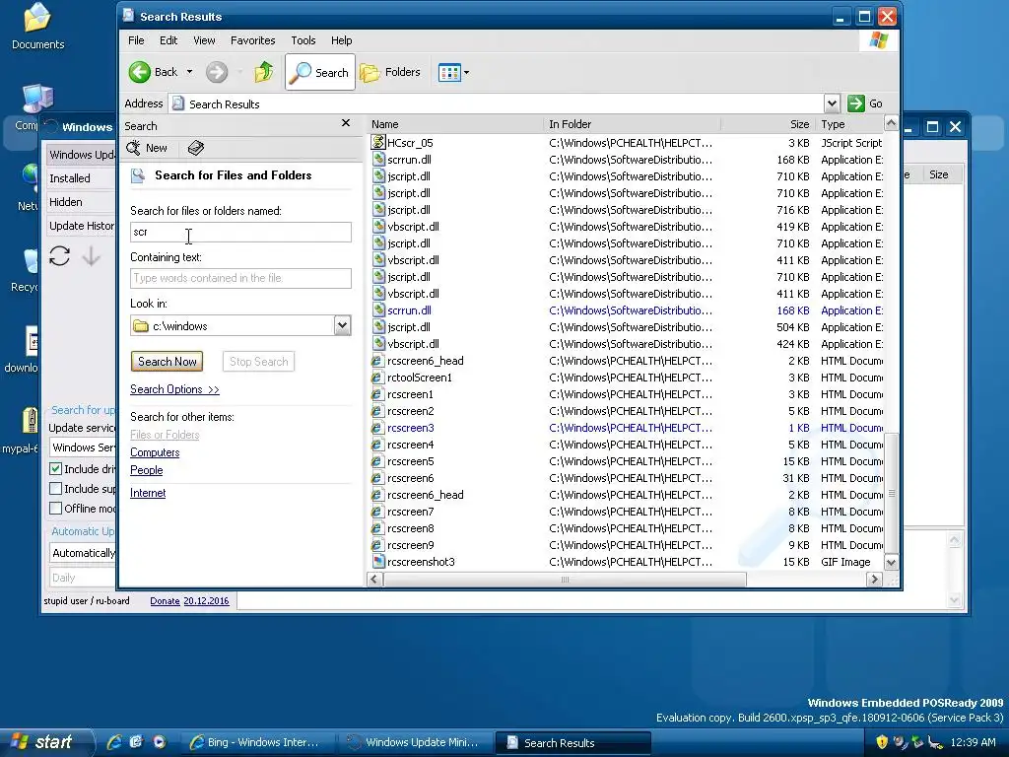Select the HCscr_05 script file icon
The height and width of the screenshot is (757, 1009).
pyautogui.click(x=378, y=142)
